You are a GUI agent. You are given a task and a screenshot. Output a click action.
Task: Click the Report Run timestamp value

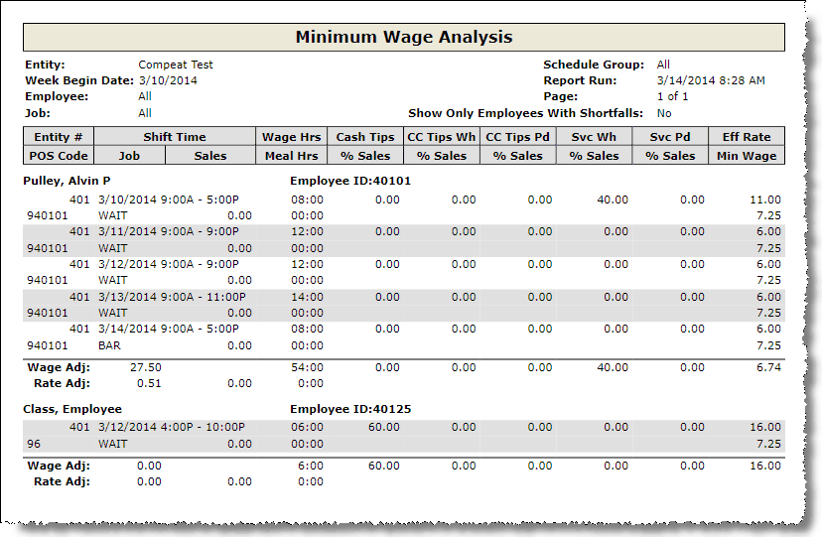(711, 80)
